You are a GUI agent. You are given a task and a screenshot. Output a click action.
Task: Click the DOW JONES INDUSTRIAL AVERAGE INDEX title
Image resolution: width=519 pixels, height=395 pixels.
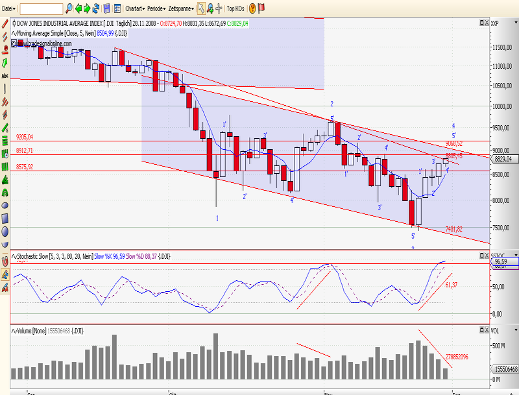tap(59, 23)
